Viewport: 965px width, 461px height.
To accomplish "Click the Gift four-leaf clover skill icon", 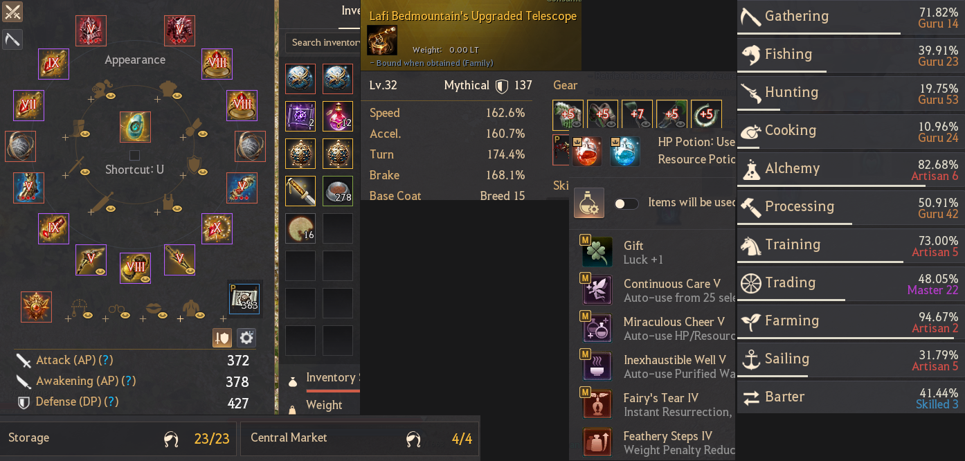I will [x=597, y=252].
